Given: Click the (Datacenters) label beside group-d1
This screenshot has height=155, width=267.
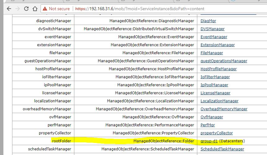Looking at the screenshot, I should click(232, 141).
